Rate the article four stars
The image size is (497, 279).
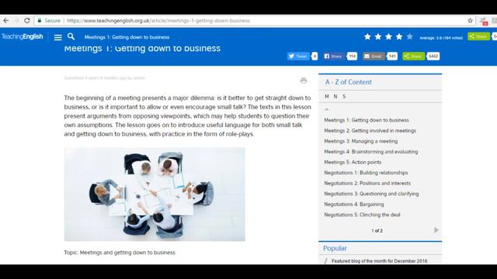(399, 36)
